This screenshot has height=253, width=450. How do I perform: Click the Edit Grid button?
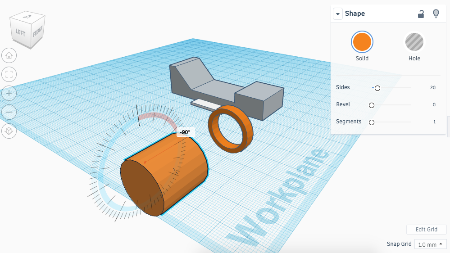pos(426,230)
